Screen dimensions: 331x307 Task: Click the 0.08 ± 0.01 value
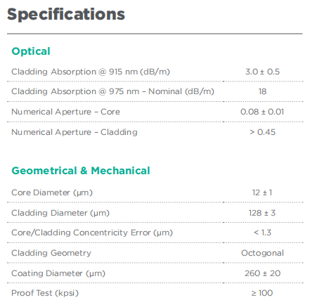pyautogui.click(x=262, y=112)
